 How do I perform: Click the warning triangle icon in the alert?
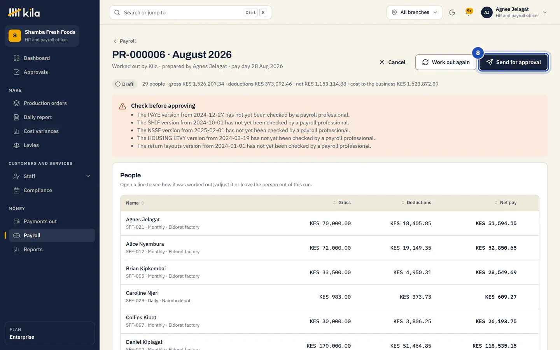(x=122, y=106)
